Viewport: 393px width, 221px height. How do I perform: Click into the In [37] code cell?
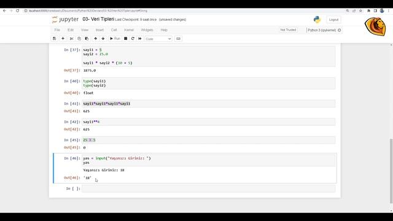(209, 56)
